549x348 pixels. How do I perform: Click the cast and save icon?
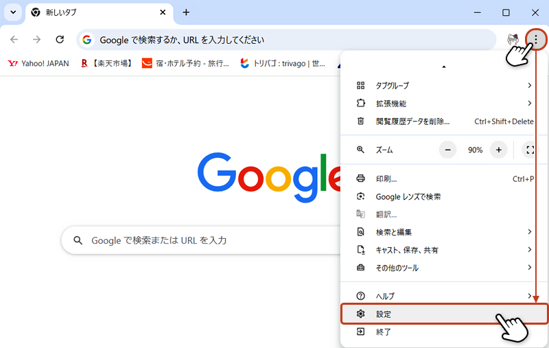click(361, 250)
